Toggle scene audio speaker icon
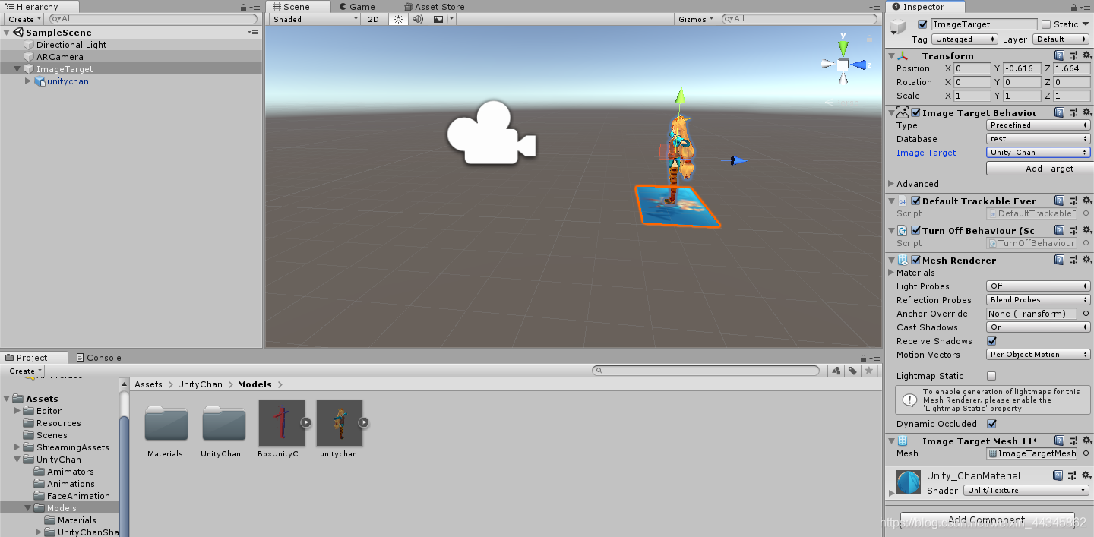Screen dimensions: 1094x537 point(417,19)
